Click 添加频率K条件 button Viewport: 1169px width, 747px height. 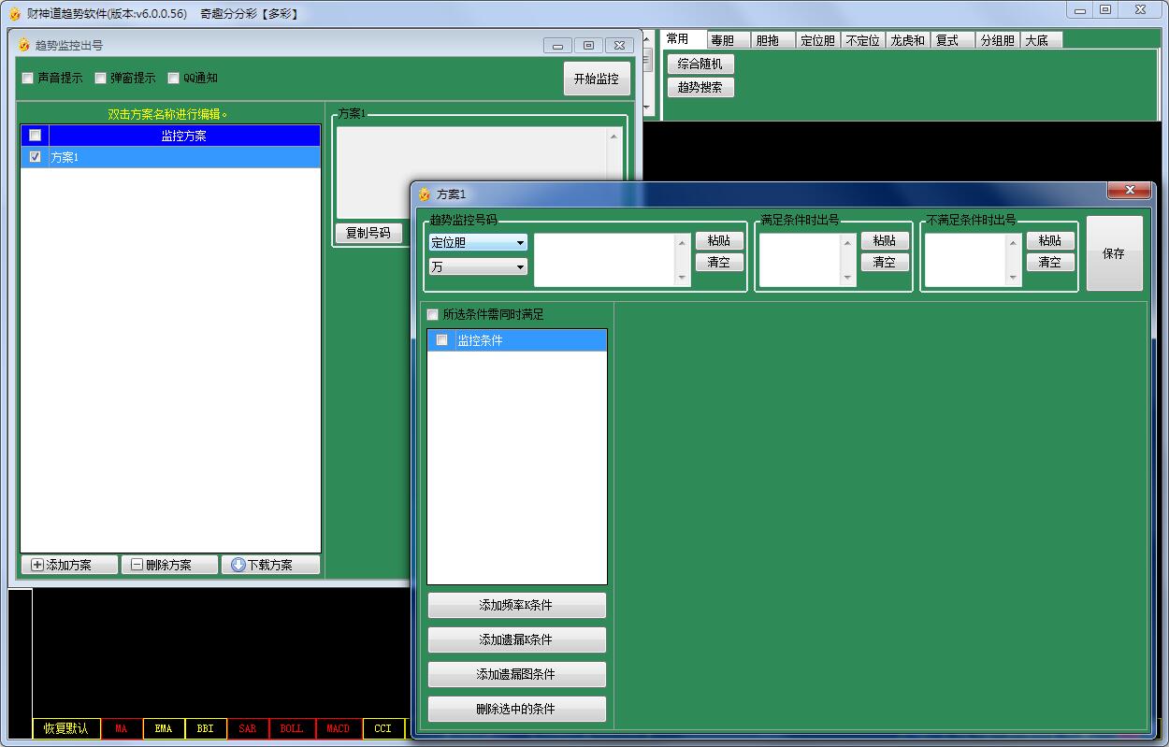tap(516, 605)
